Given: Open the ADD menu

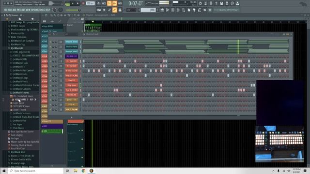Looking at the screenshot, I should (15, 10).
